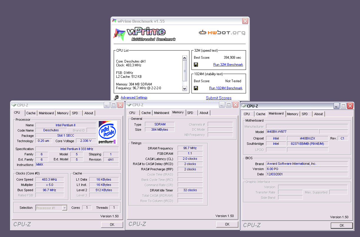Click the Intel Inside Pentium II logo
360x237 pixels.
click(x=107, y=132)
